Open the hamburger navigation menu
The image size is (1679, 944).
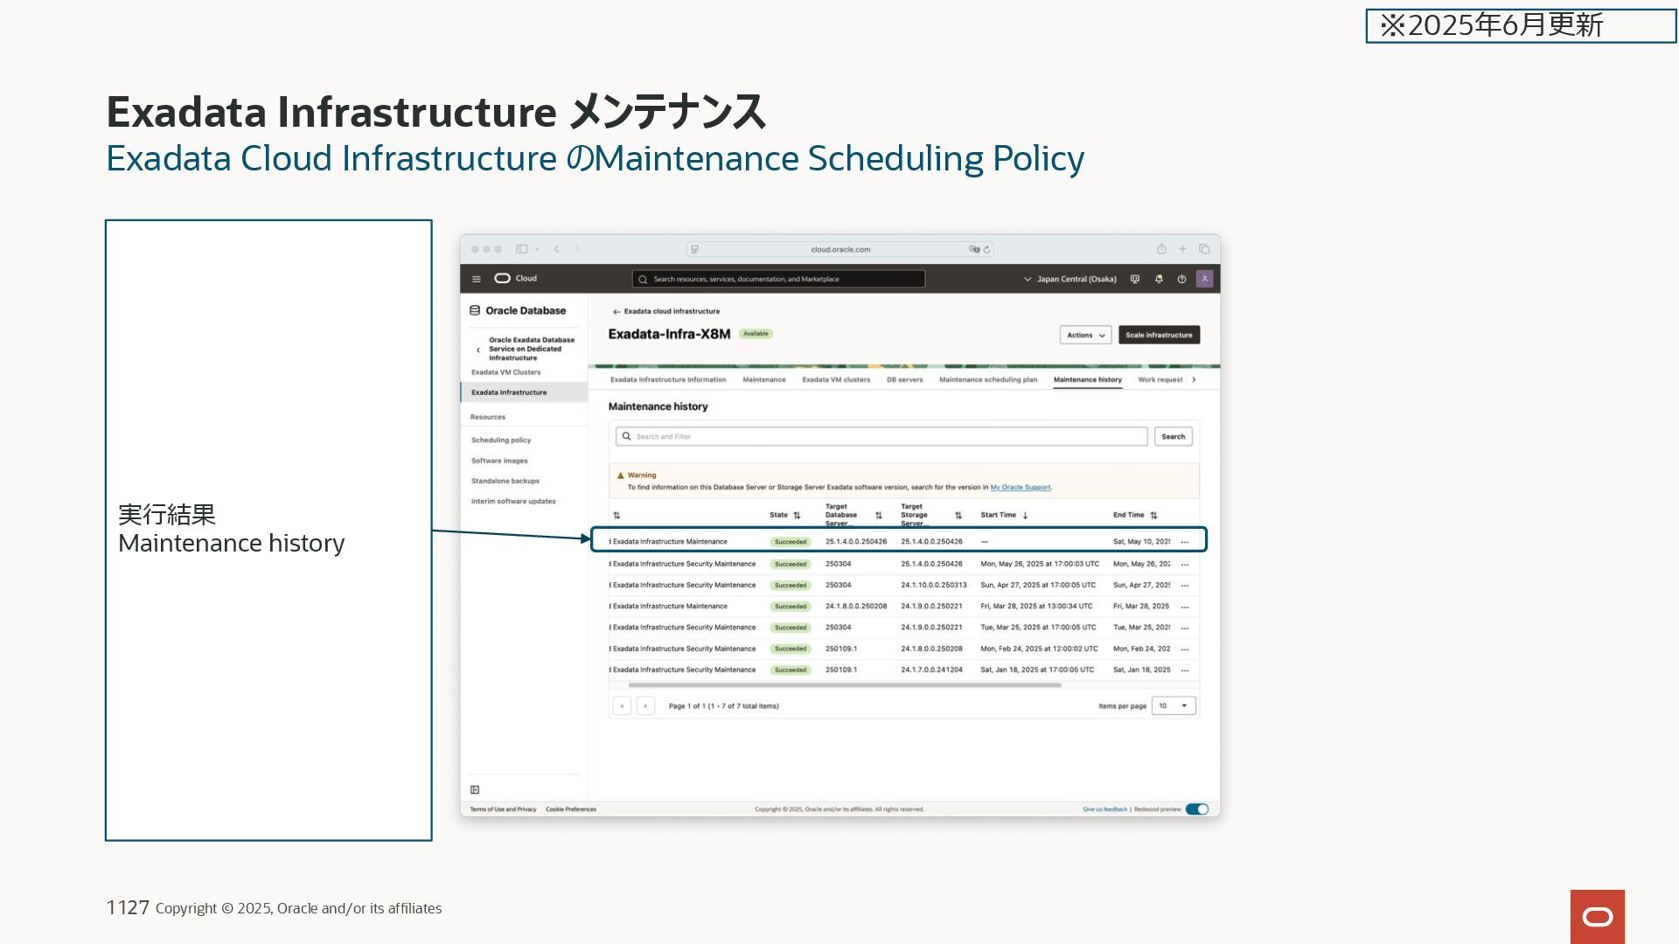[477, 279]
